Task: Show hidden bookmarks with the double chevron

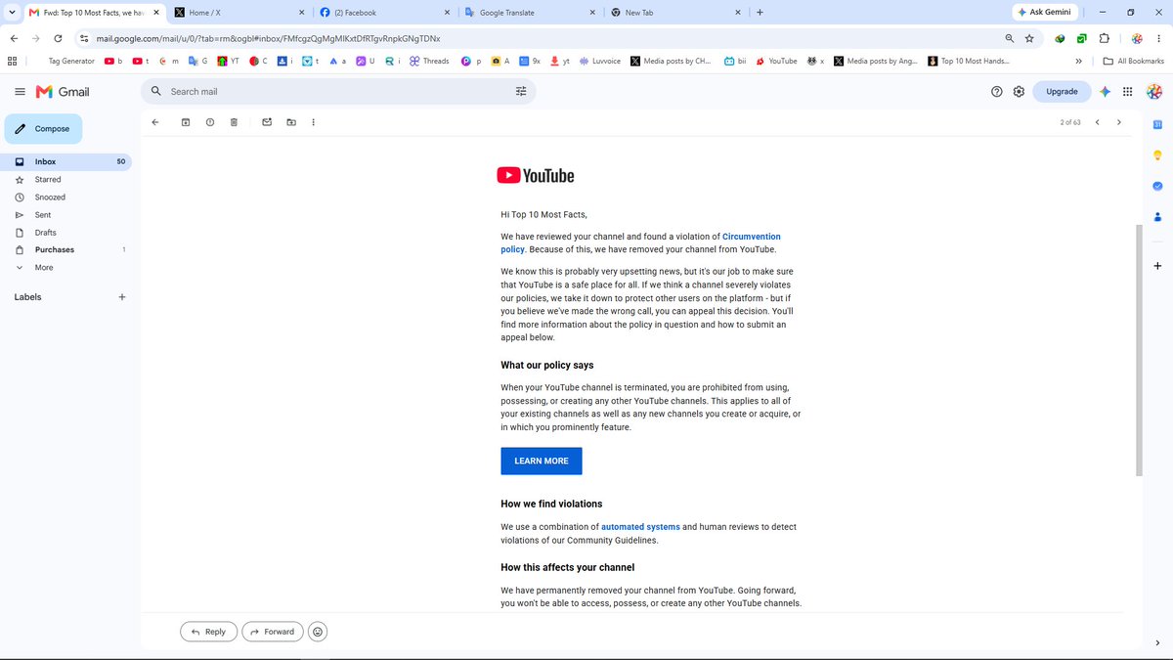Action: pyautogui.click(x=1078, y=61)
